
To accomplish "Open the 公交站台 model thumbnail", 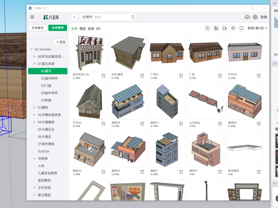I will [206, 101].
